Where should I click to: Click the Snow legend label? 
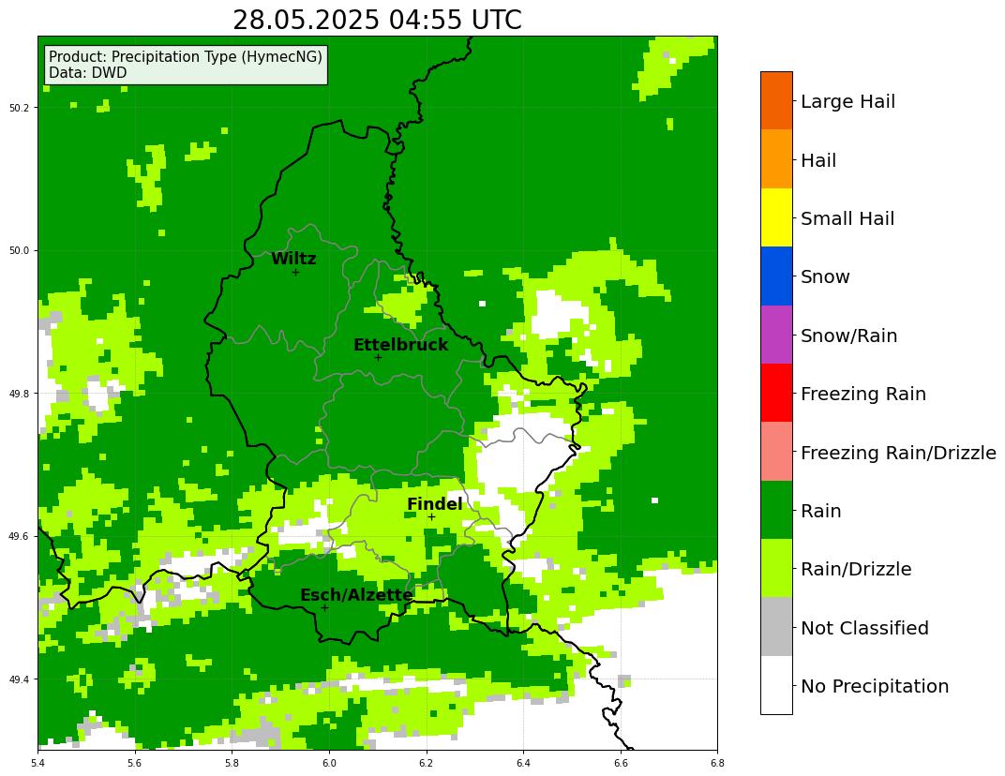pyautogui.click(x=825, y=276)
